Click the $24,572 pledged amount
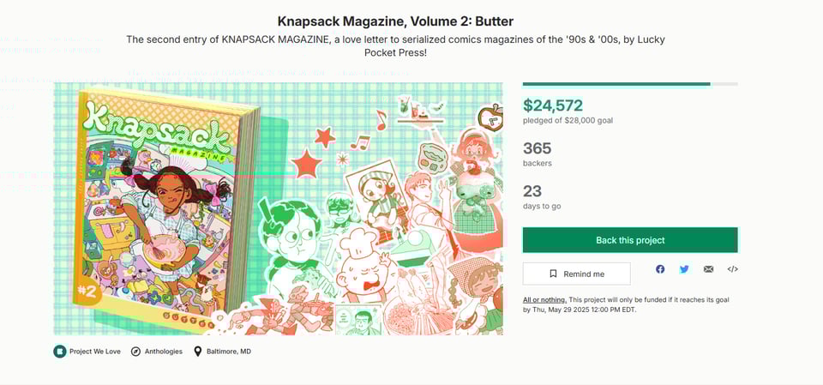Viewport: 823px width, 385px height. tap(553, 105)
